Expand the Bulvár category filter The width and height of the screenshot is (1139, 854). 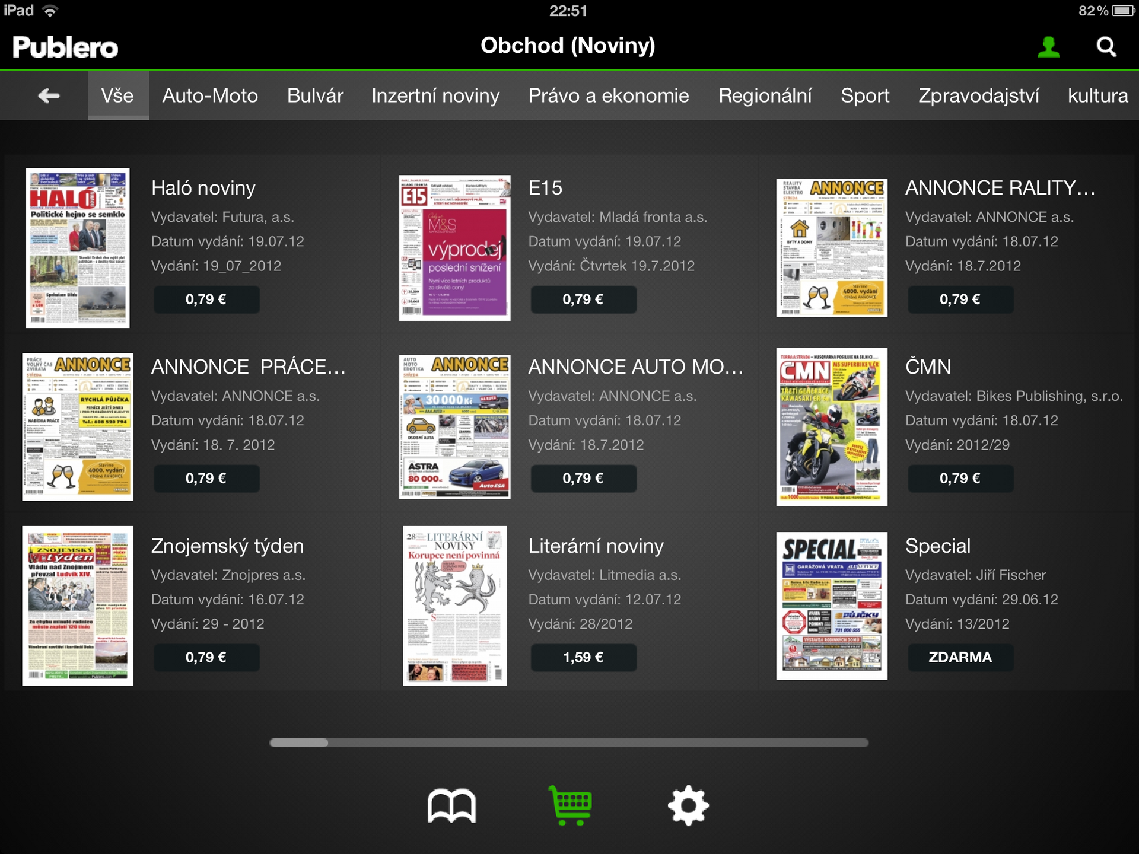[315, 96]
